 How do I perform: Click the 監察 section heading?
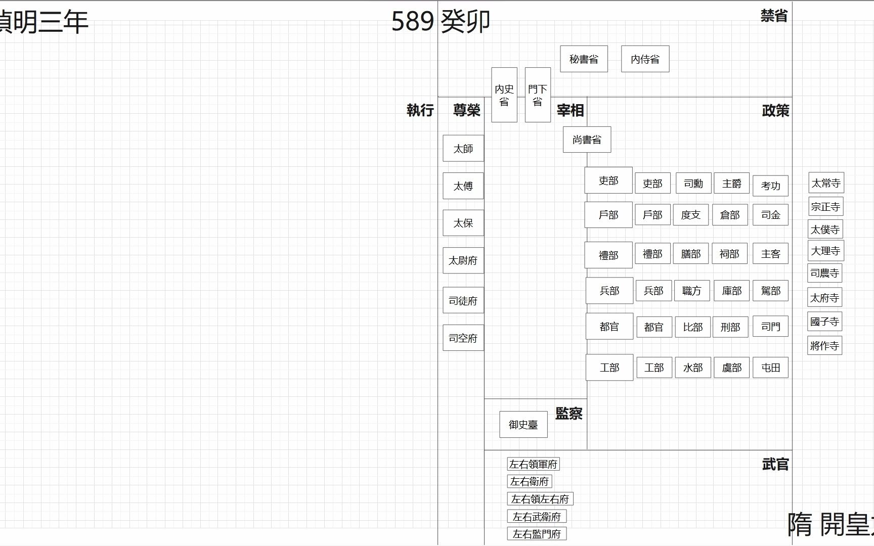[569, 414]
